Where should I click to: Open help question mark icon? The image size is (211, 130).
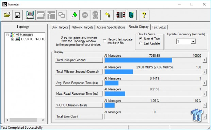144,15
